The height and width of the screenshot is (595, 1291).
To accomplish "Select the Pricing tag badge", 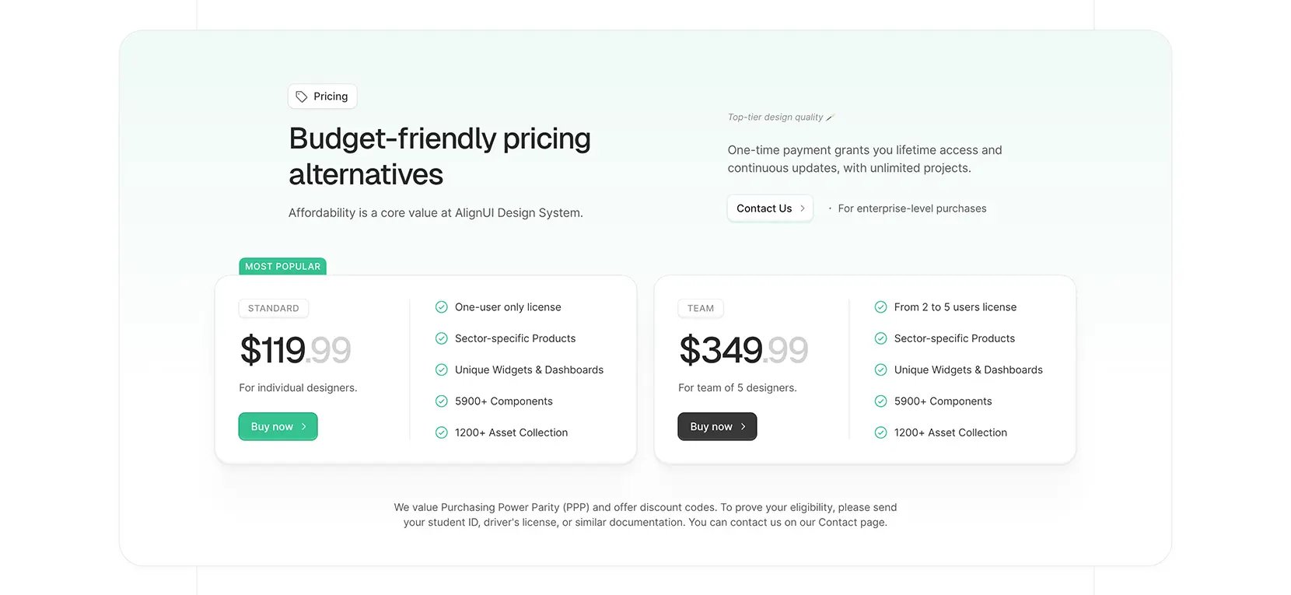I will pyautogui.click(x=322, y=96).
